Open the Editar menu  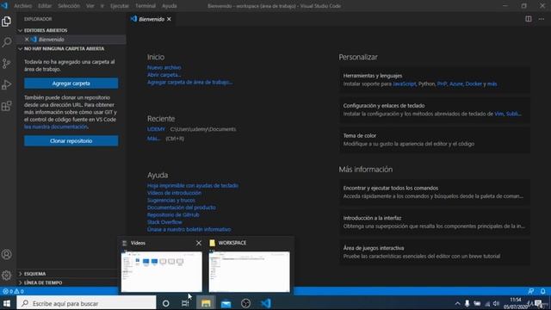[45, 6]
